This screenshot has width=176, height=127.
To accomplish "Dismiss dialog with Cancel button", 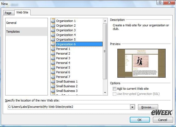I will click(x=163, y=120).
